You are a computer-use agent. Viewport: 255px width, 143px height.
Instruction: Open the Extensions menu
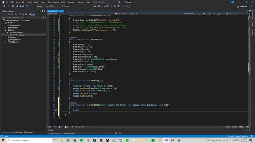71,2
